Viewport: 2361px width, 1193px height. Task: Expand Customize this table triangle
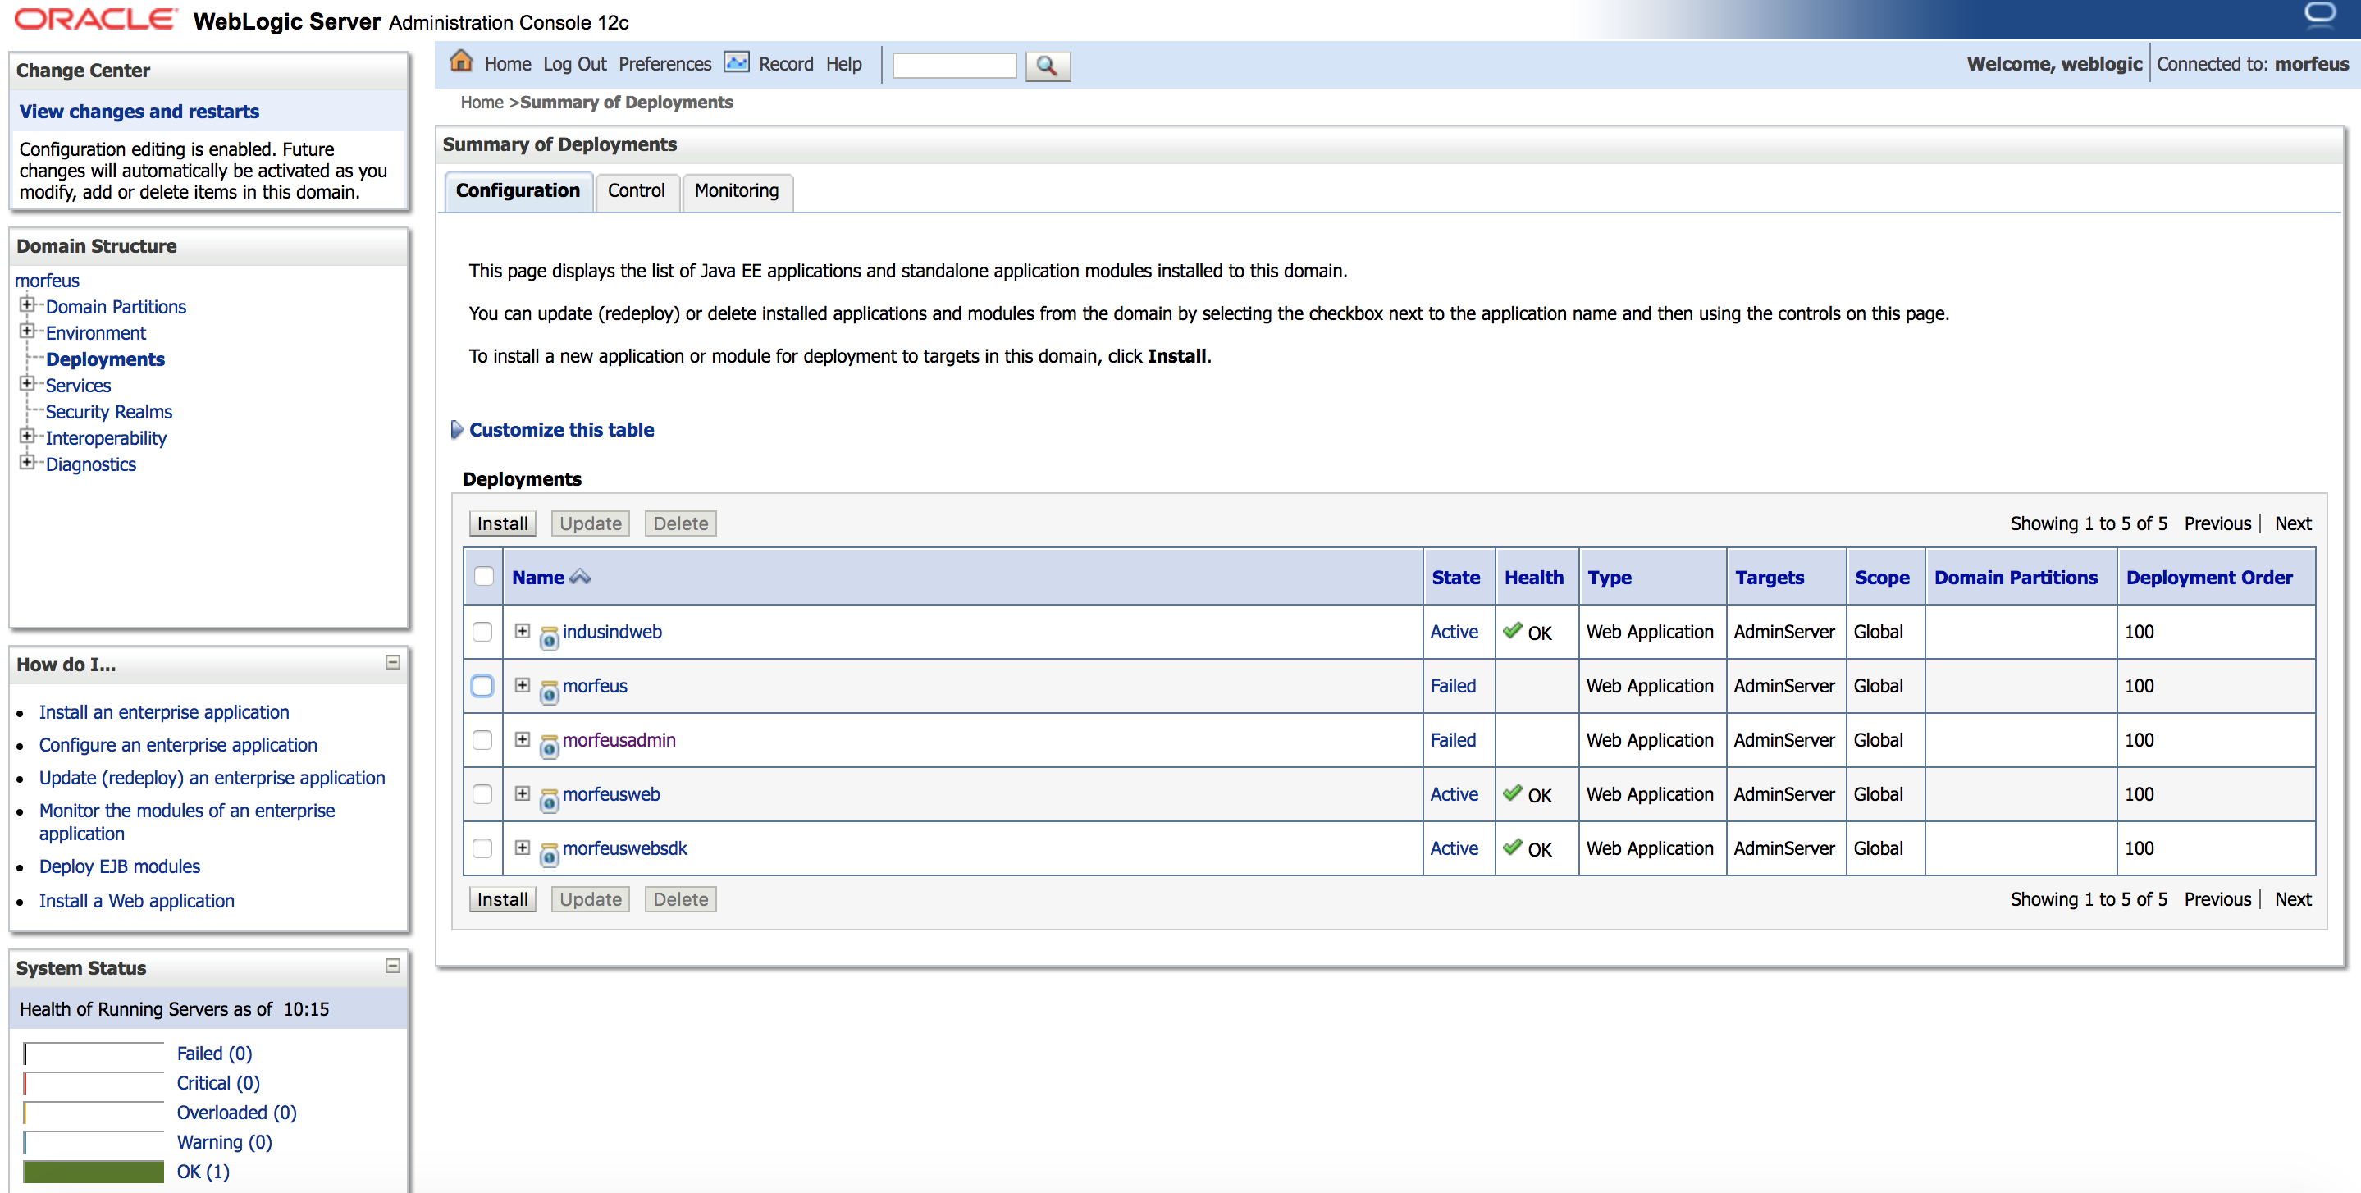(456, 429)
